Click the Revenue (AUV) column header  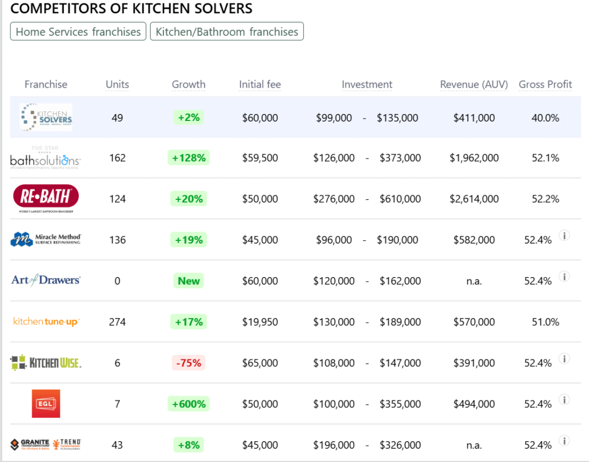pos(474,84)
